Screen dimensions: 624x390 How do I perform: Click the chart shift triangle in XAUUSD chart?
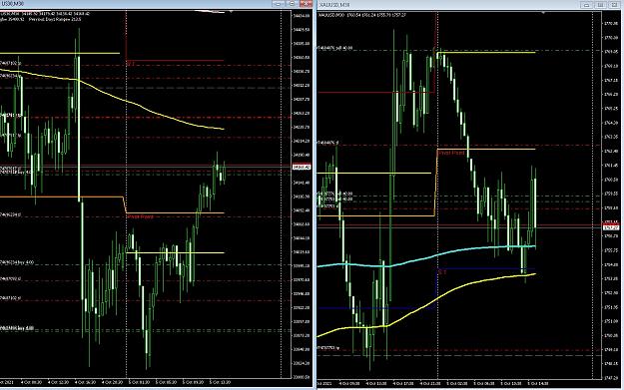click(543, 13)
